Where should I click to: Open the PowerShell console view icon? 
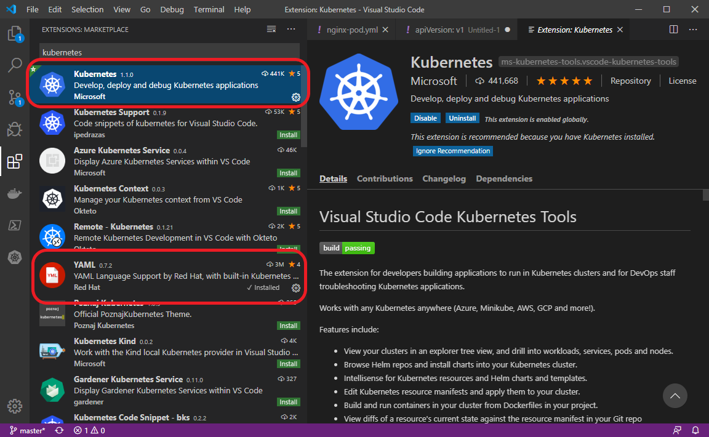coord(15,225)
